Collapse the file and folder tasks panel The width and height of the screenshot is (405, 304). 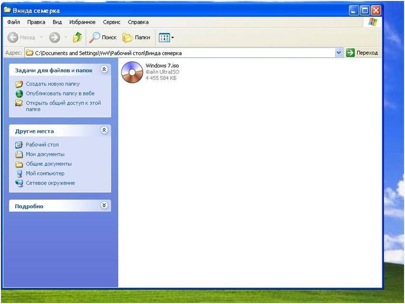[104, 70]
